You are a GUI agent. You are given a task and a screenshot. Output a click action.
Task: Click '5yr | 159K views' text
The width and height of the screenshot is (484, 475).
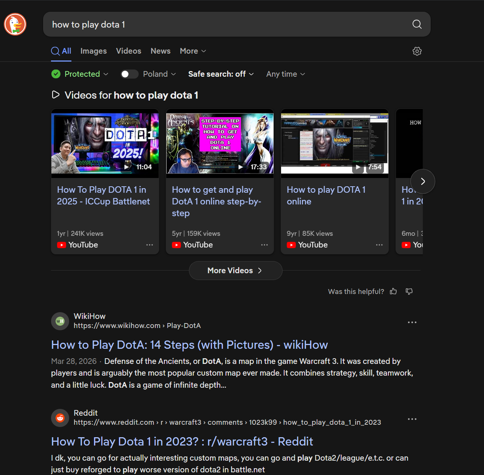click(x=196, y=234)
